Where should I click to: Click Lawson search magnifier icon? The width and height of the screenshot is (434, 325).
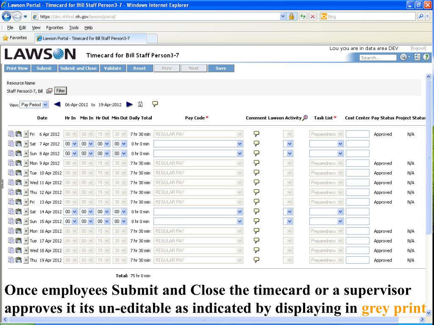(x=403, y=57)
